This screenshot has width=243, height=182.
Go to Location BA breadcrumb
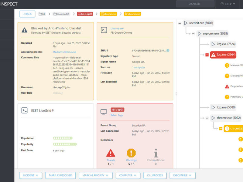click(x=61, y=14)
